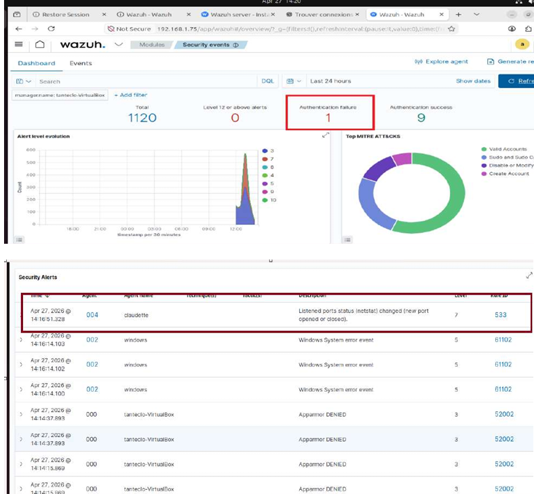Viewport: 534px width, 494px height.
Task: Open the saved queries dropdown
Action: (24, 81)
